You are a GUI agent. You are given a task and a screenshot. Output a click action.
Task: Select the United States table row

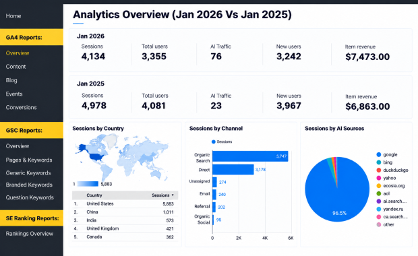coord(125,203)
